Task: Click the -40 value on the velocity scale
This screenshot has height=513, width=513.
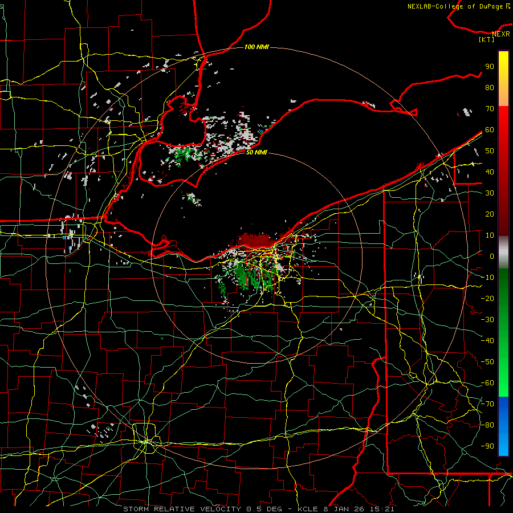Action: click(x=487, y=341)
